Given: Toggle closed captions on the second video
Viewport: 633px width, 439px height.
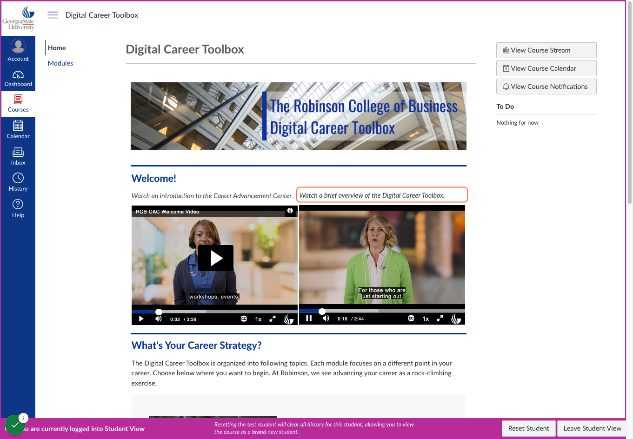Looking at the screenshot, I should point(411,319).
